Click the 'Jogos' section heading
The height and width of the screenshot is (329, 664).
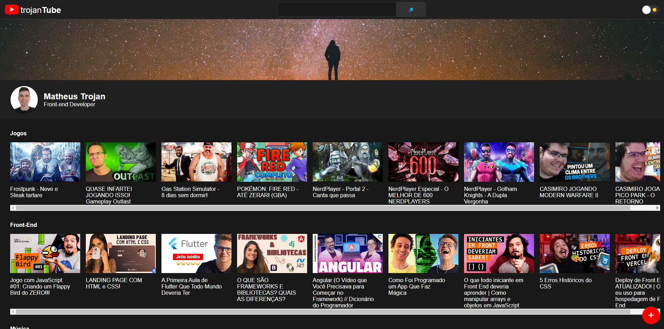point(18,133)
